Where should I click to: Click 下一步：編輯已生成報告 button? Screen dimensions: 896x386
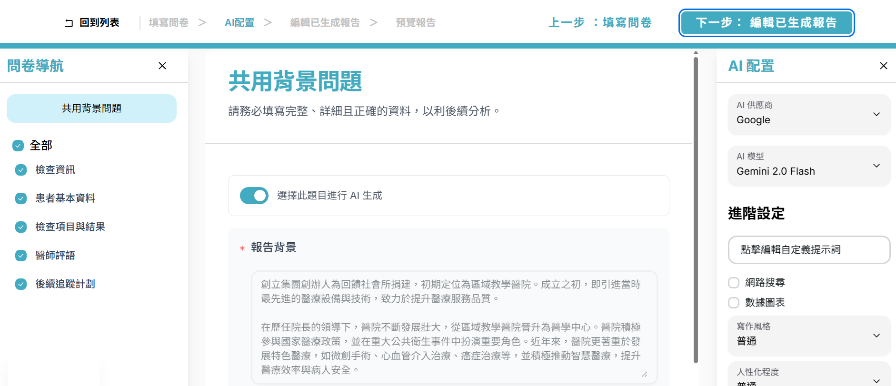[767, 23]
